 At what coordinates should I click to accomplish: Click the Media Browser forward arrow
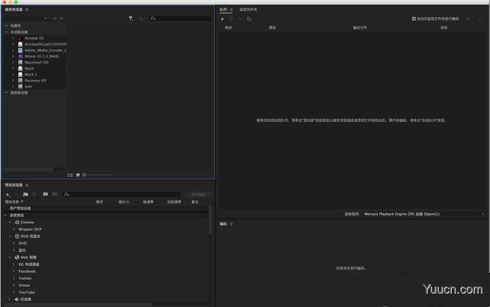(61, 18)
